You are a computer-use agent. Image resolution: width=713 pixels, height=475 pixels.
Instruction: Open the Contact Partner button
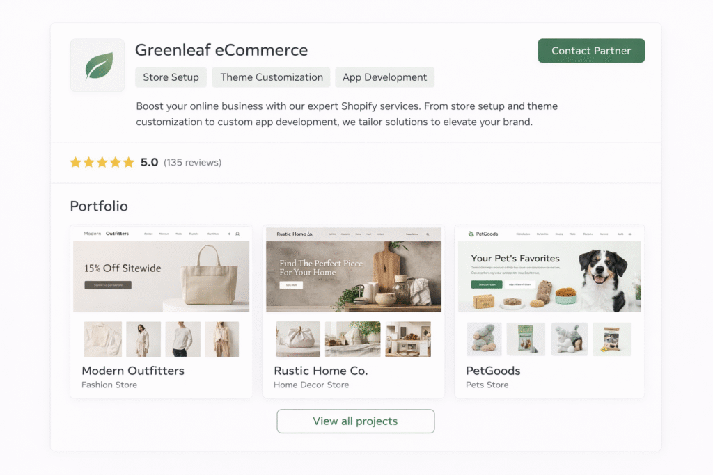pos(591,50)
